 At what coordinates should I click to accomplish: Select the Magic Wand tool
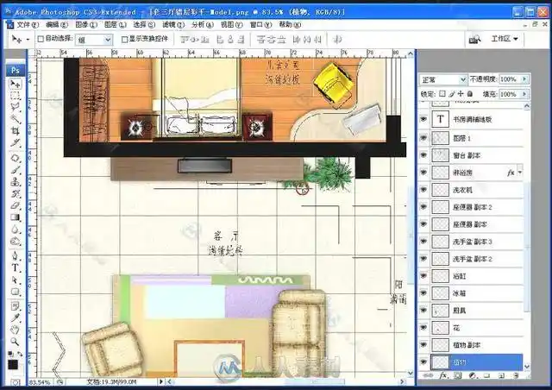15,119
